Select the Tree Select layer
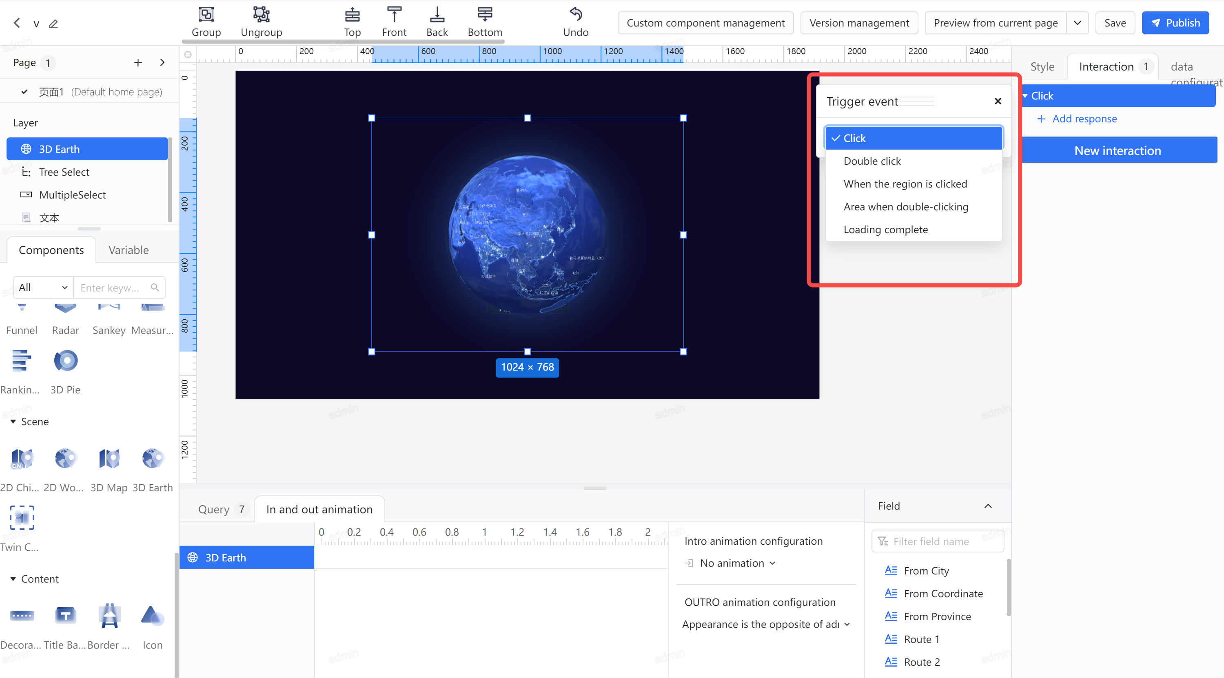1224x678 pixels. tap(87, 172)
